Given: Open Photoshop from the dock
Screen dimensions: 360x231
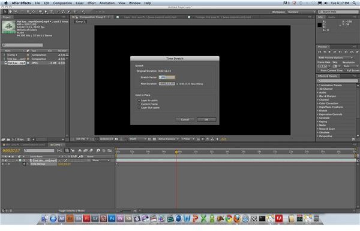Looking at the screenshot, I should [x=112, y=218].
